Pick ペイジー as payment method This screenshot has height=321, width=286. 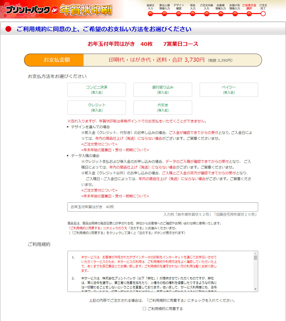click(x=229, y=90)
